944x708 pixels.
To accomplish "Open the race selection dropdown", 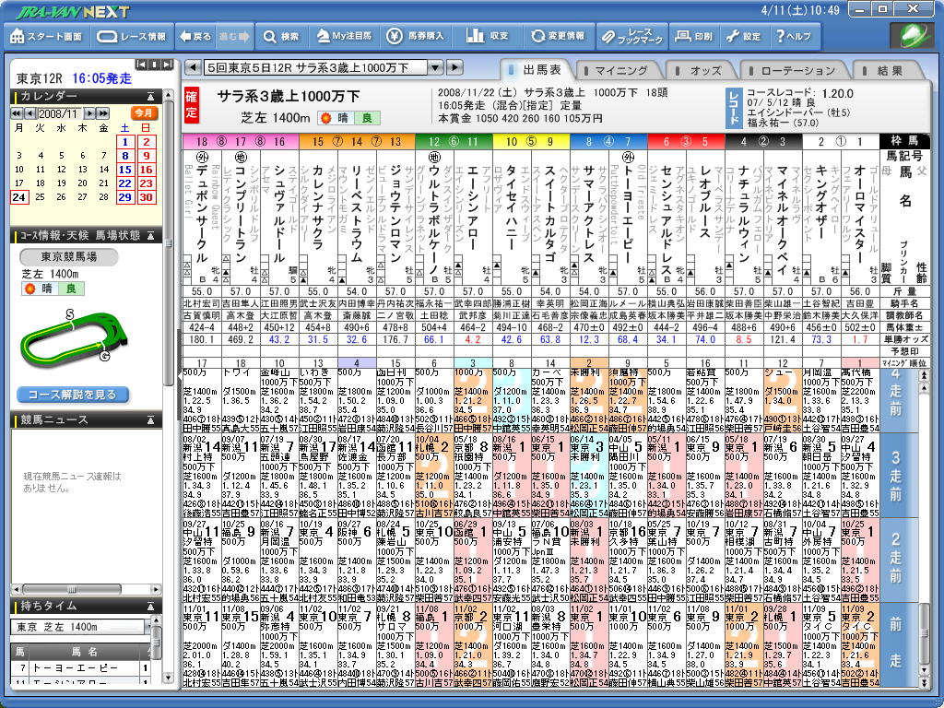I will coord(435,67).
